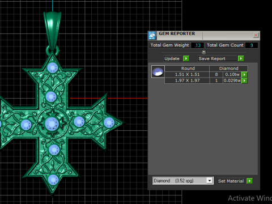Click the Set Material button label

[231, 181]
